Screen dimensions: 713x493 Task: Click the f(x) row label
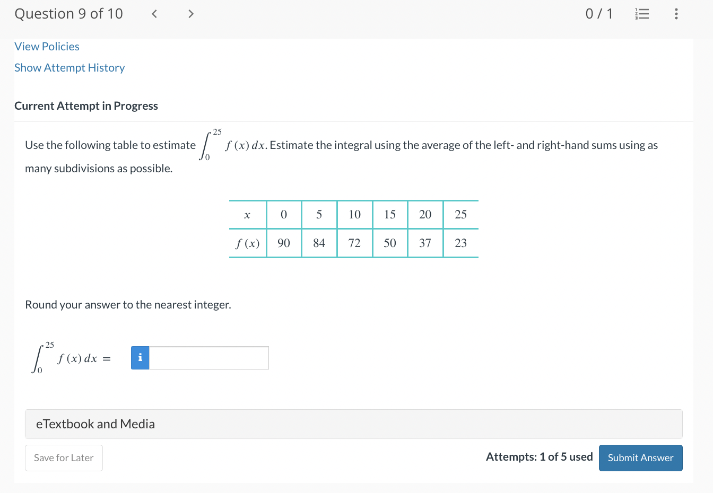[247, 243]
